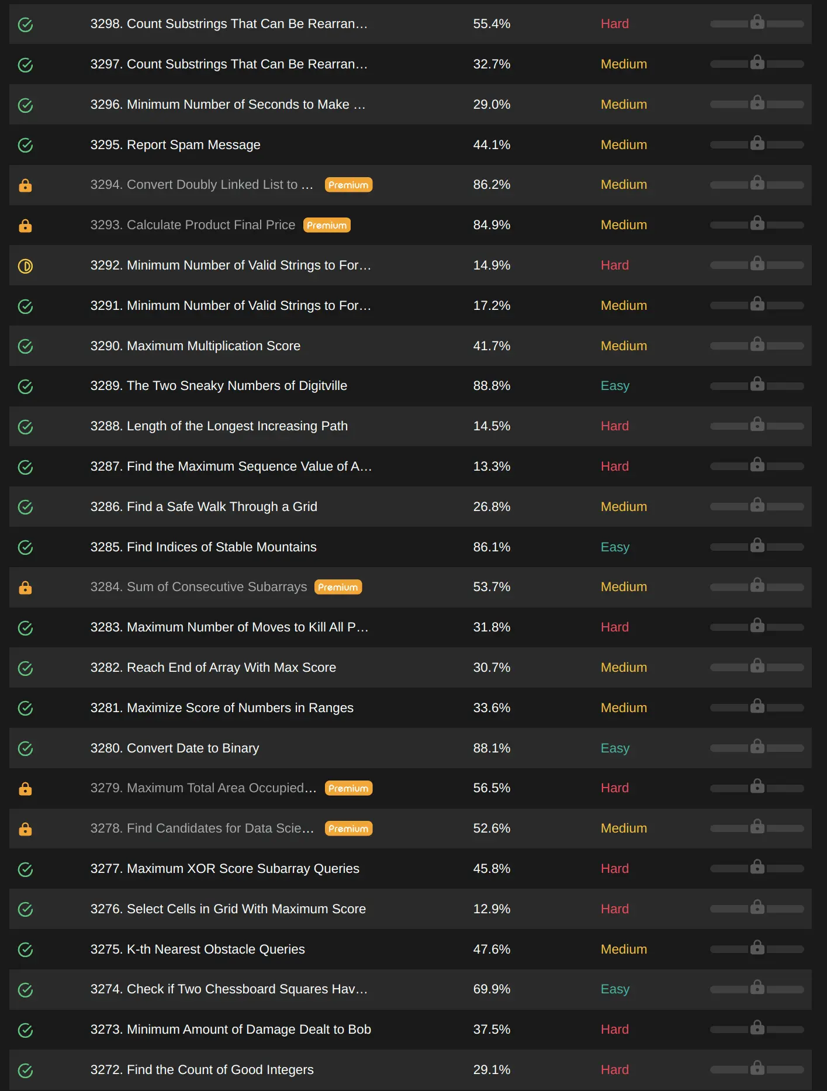Click the frequency lock icon in row 3272
The image size is (827, 1091).
[x=757, y=1068]
